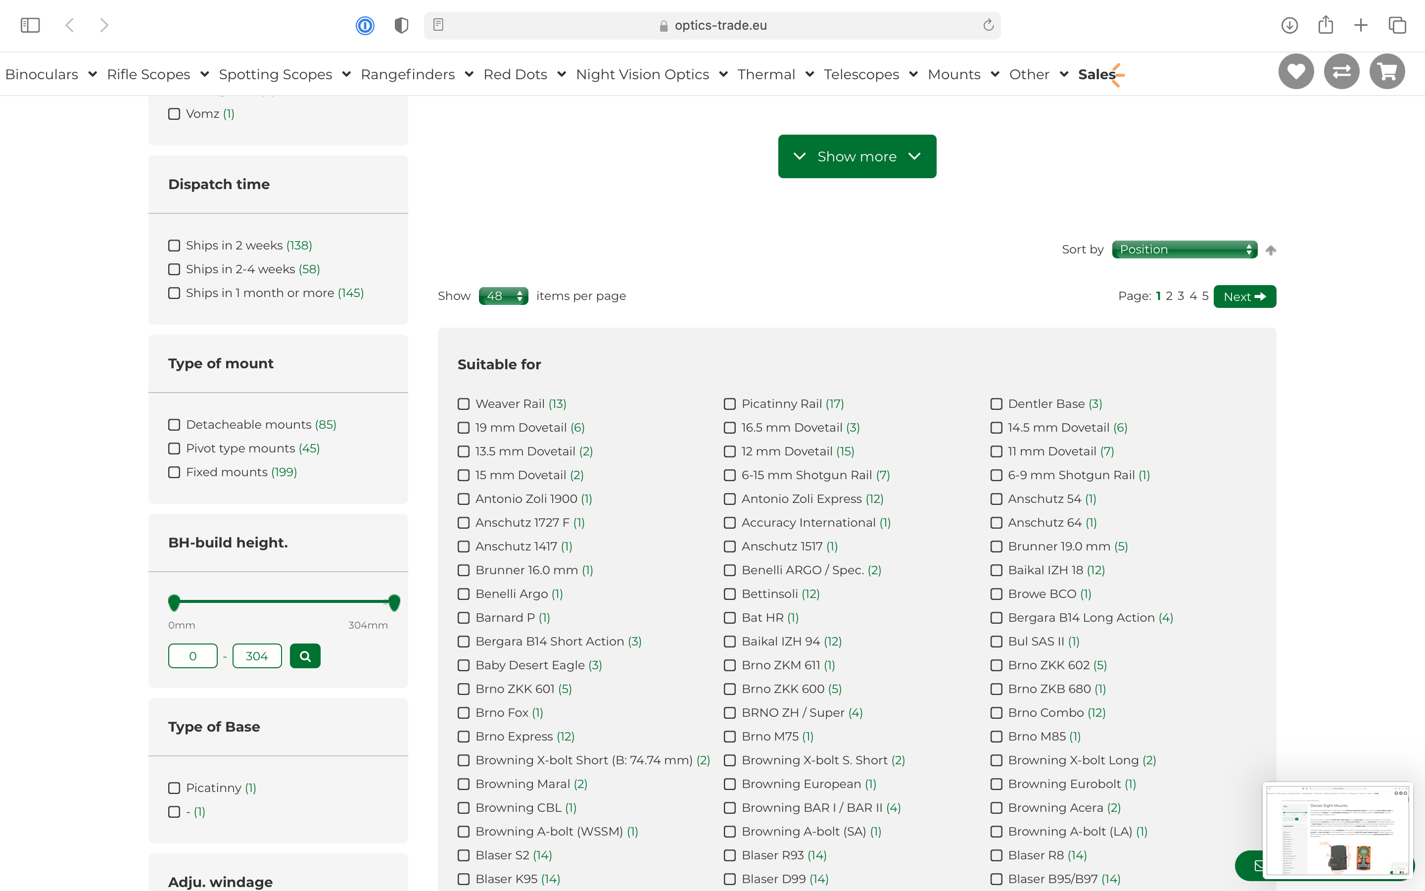The image size is (1425, 891).
Task: Expand the Rifle Scopes menu chevron
Action: pyautogui.click(x=205, y=74)
